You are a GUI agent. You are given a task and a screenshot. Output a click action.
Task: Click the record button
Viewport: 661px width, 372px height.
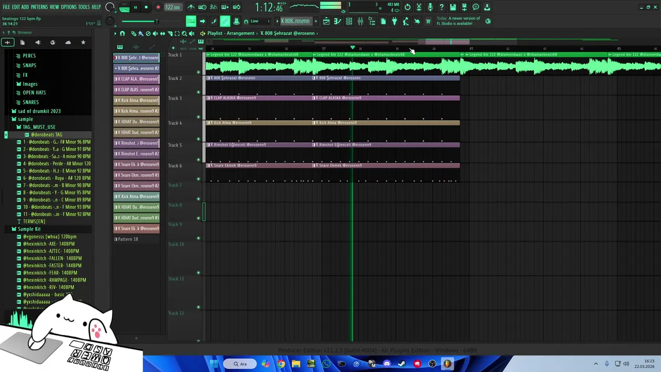(x=158, y=7)
